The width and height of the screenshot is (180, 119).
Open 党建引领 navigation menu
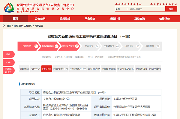pos(115,19)
